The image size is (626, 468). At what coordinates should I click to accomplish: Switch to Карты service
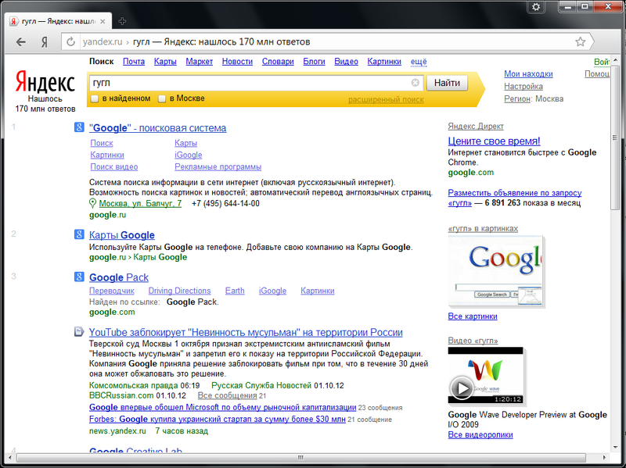pyautogui.click(x=165, y=62)
